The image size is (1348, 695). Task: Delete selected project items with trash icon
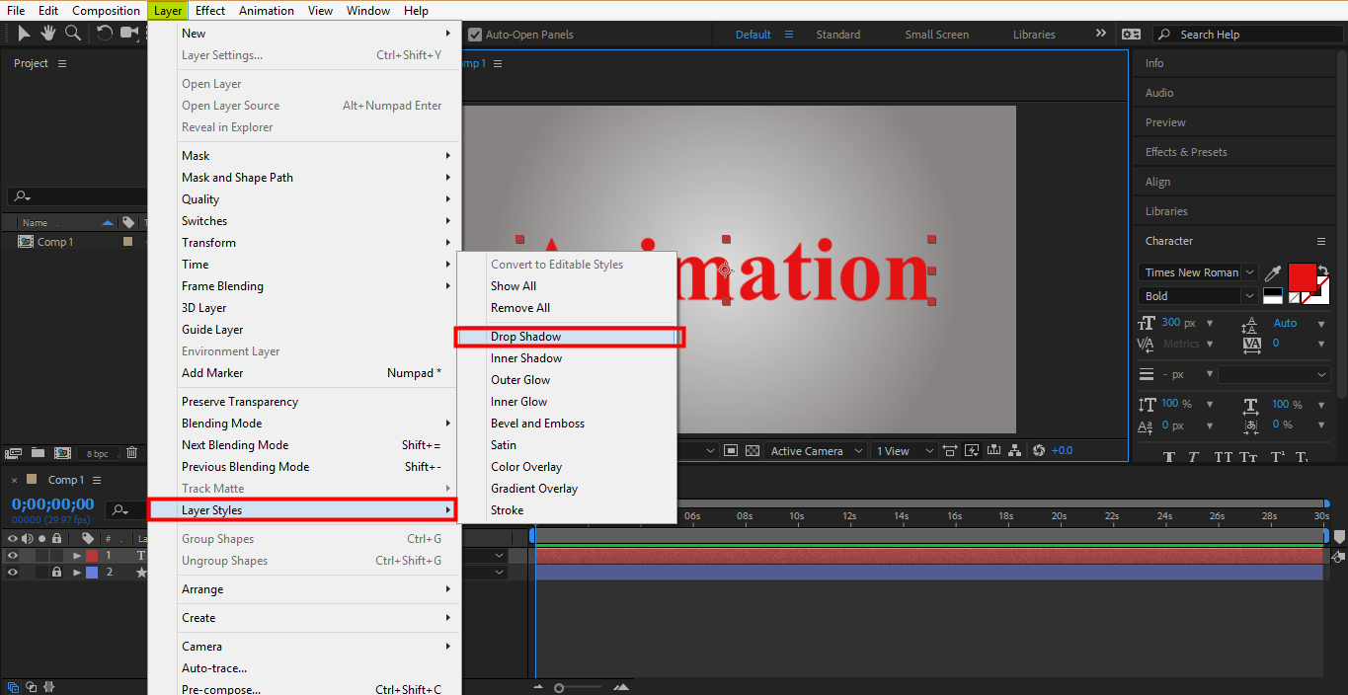coord(131,453)
